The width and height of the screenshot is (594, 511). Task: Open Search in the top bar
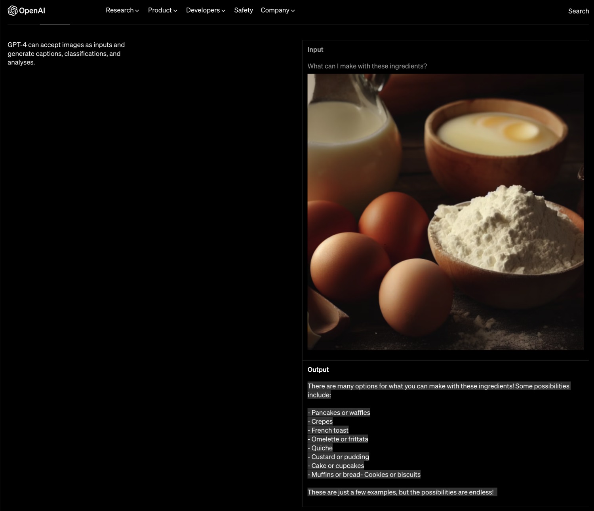(579, 11)
